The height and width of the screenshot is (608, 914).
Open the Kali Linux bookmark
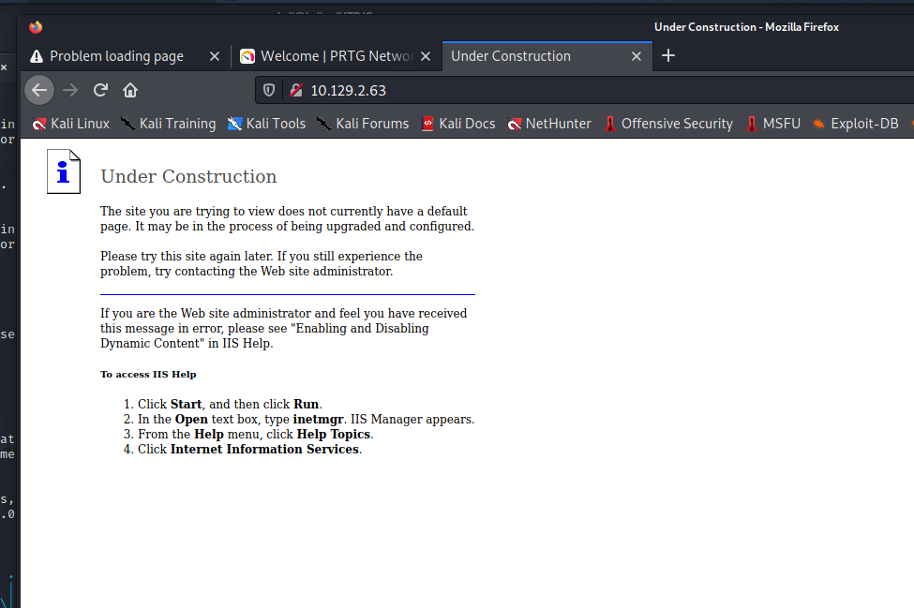pyautogui.click(x=71, y=124)
